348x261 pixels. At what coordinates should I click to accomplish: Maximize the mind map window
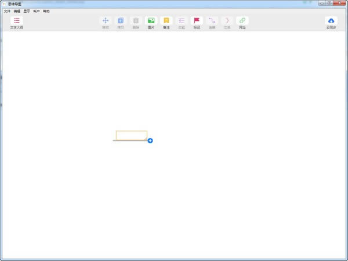[x=329, y=3]
